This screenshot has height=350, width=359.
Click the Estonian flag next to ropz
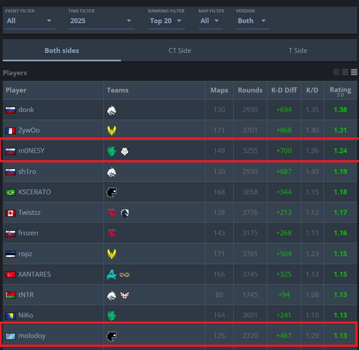pyautogui.click(x=11, y=254)
